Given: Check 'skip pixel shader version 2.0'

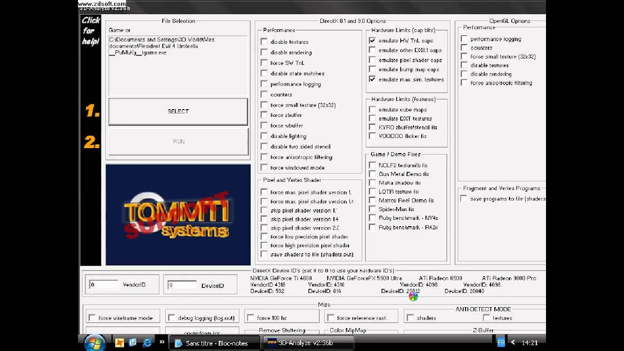Looking at the screenshot, I should coord(264,228).
